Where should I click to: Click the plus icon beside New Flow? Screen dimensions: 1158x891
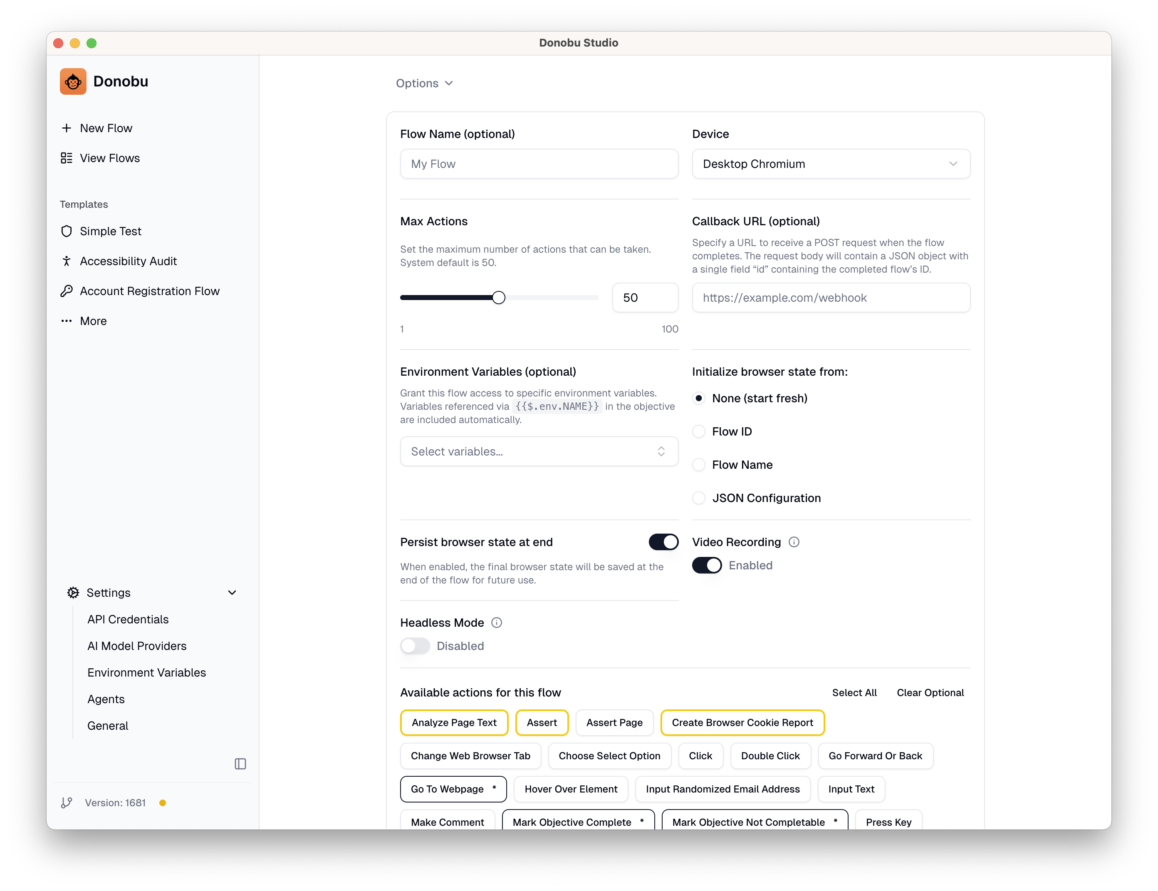[x=66, y=128]
